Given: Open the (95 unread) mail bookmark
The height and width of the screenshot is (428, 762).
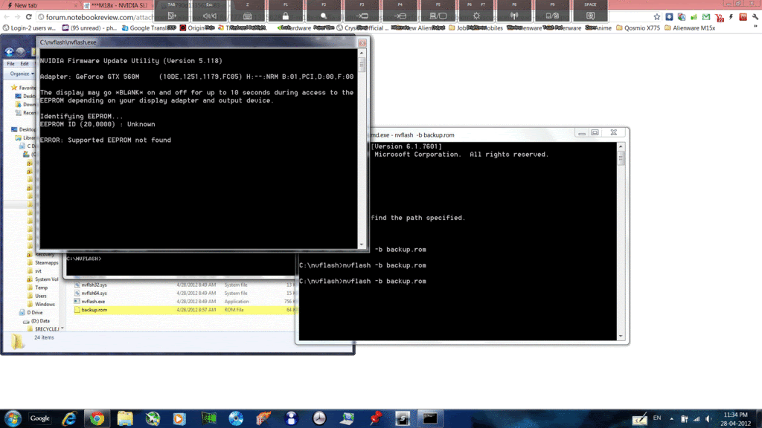Looking at the screenshot, I should 89,27.
